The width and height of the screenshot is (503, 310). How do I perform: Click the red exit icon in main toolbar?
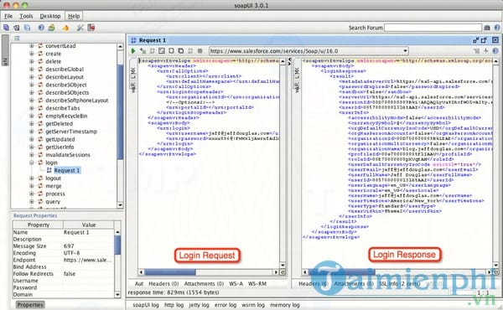(91, 28)
